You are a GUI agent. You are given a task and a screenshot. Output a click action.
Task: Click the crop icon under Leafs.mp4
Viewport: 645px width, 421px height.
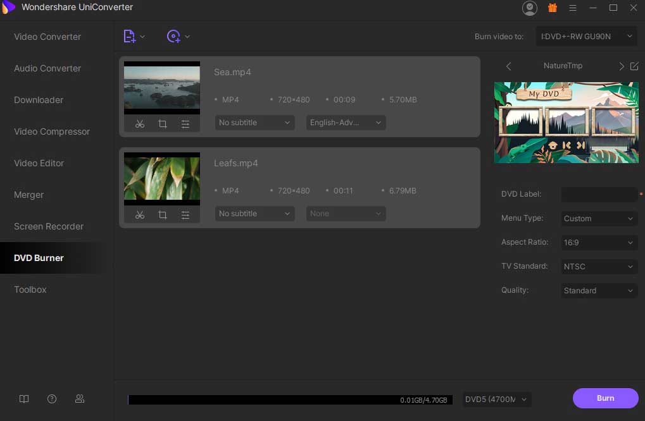(x=163, y=216)
